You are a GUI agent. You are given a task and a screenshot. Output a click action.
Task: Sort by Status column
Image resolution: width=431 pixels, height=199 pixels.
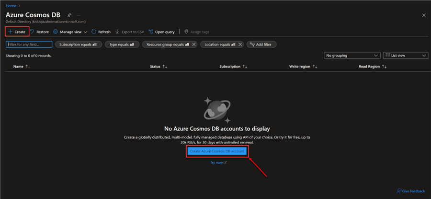(159, 66)
